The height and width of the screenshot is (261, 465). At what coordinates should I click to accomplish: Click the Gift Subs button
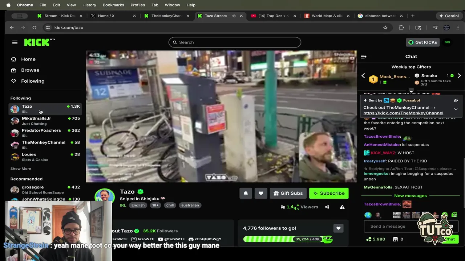tap(288, 193)
